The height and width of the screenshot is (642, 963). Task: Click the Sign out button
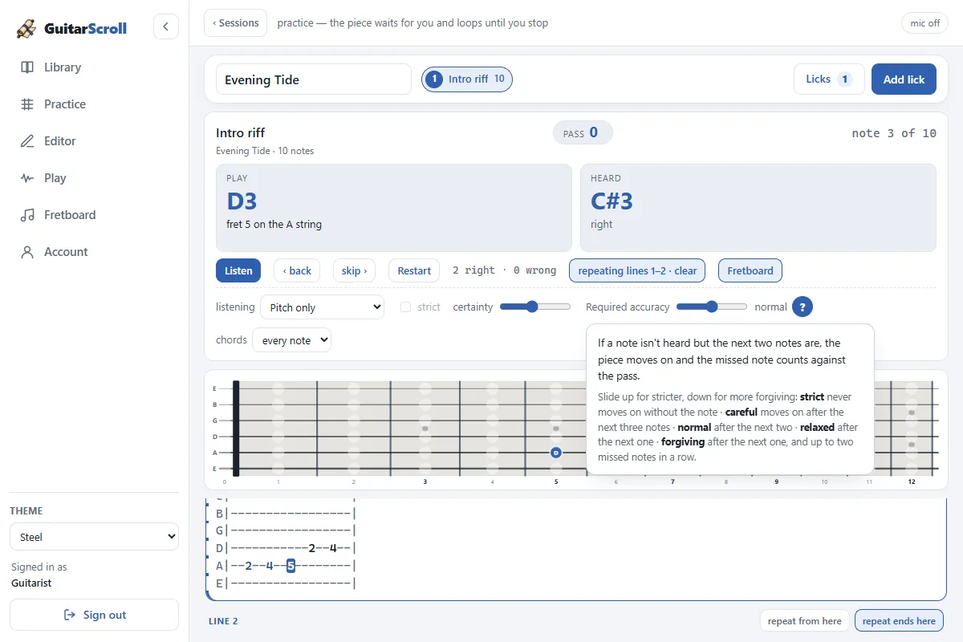click(94, 615)
